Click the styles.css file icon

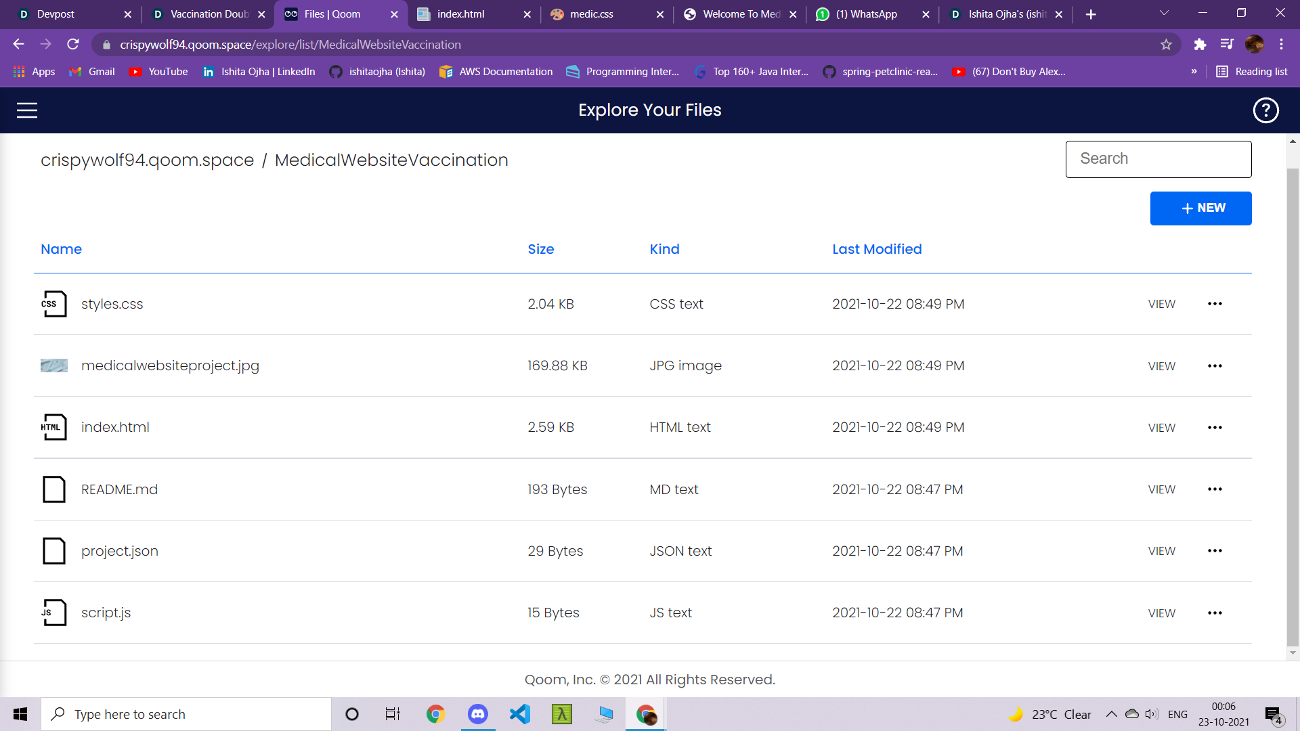(54, 304)
